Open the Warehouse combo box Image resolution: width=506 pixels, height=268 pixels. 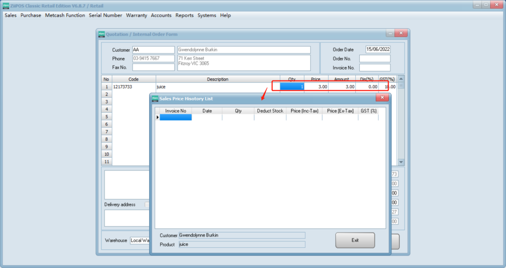pos(140,240)
